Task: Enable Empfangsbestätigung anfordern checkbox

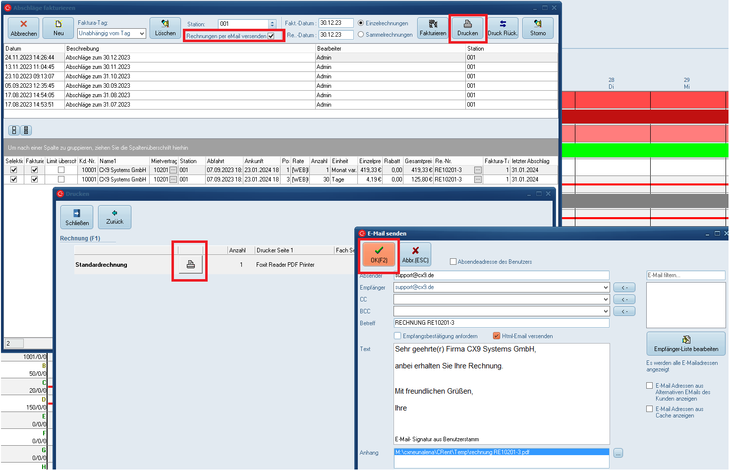Action: click(x=398, y=336)
